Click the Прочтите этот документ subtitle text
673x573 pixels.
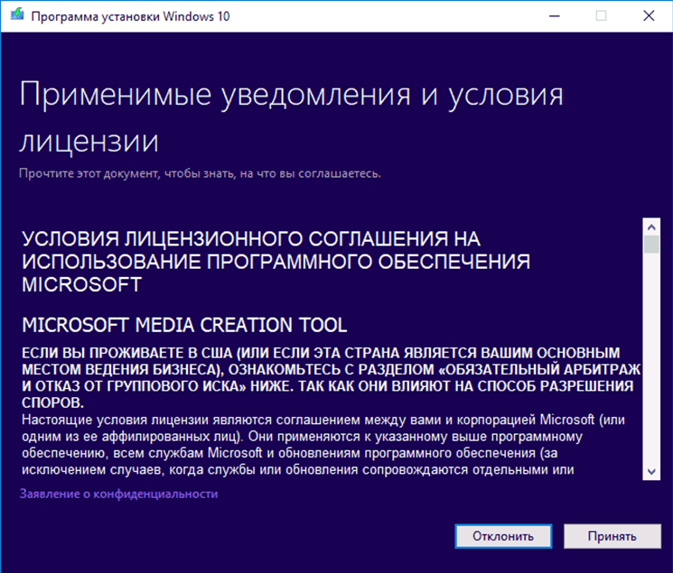pos(201,172)
